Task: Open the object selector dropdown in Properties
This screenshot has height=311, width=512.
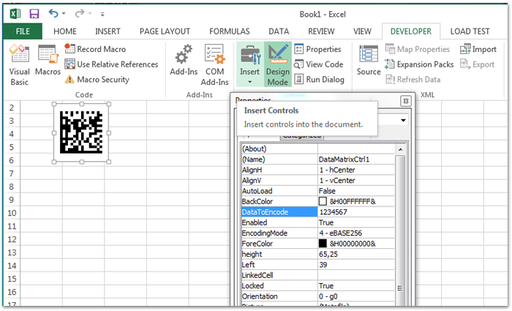Action: (x=403, y=120)
